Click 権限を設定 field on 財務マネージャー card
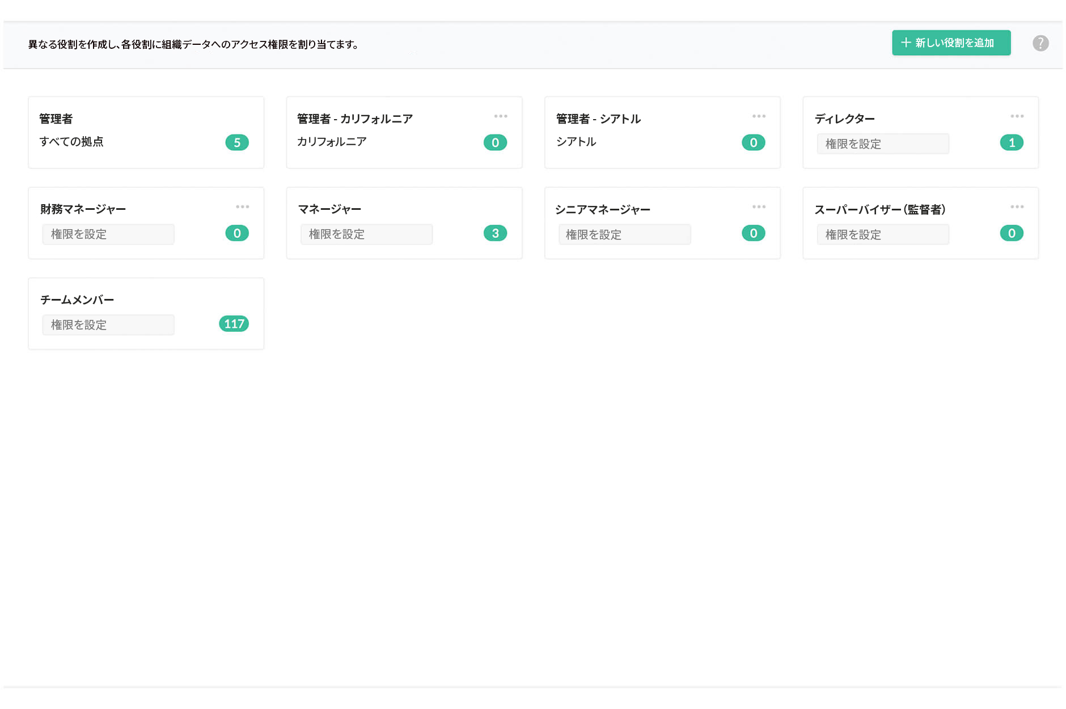 click(108, 234)
